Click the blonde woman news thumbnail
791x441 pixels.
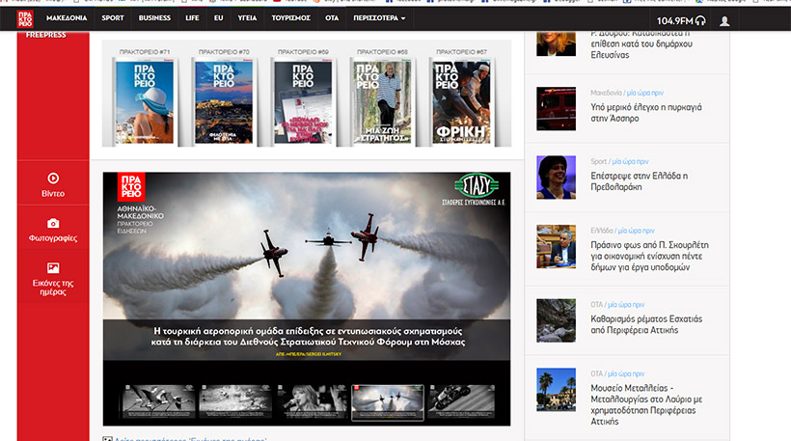coord(556,43)
